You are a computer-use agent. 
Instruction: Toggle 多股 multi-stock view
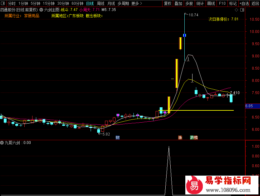pos(189,4)
